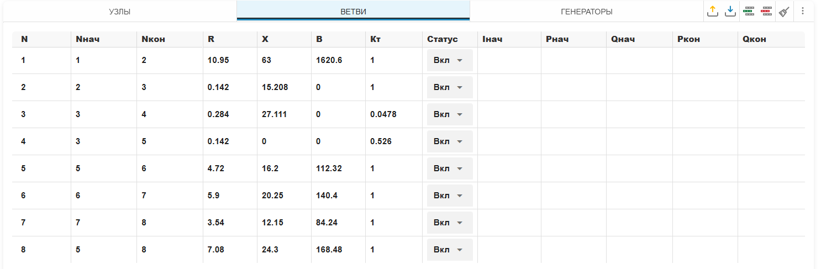
Task: Expand the Статус dropdown in row 3
Action: 449,114
